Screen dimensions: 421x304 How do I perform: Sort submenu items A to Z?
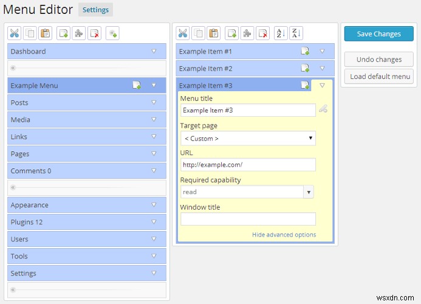coord(281,33)
